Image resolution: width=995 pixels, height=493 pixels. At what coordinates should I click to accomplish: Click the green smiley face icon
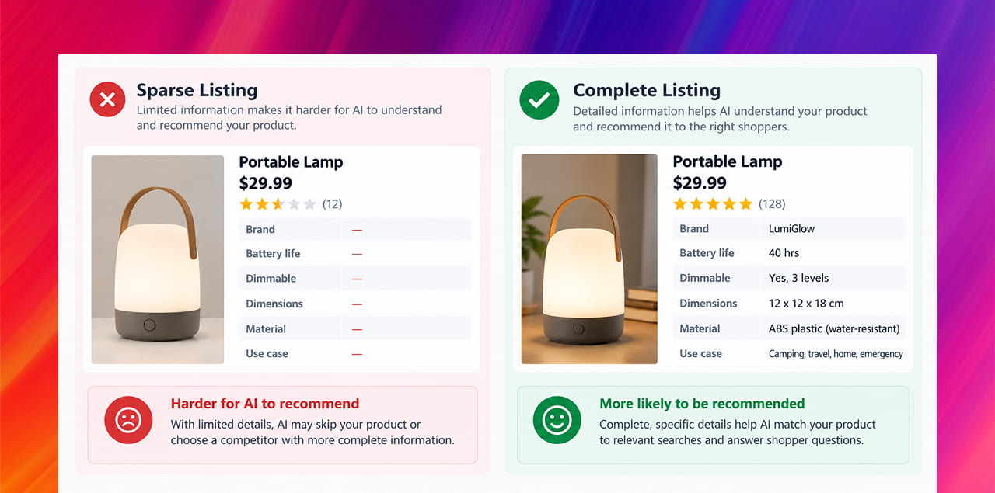pyautogui.click(x=557, y=420)
